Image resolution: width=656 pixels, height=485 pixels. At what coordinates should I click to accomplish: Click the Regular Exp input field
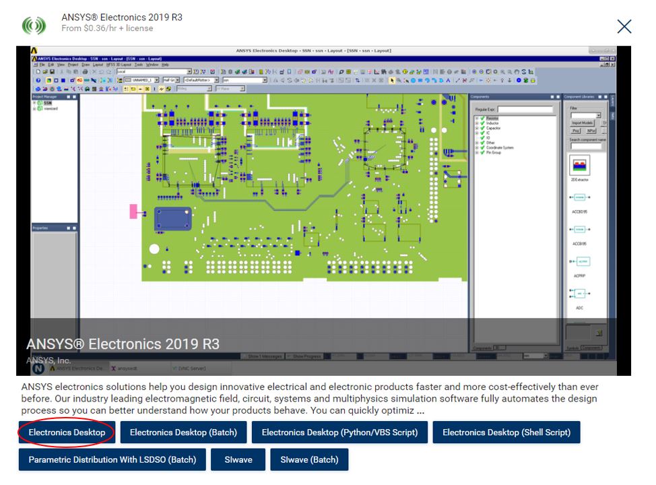(x=525, y=109)
